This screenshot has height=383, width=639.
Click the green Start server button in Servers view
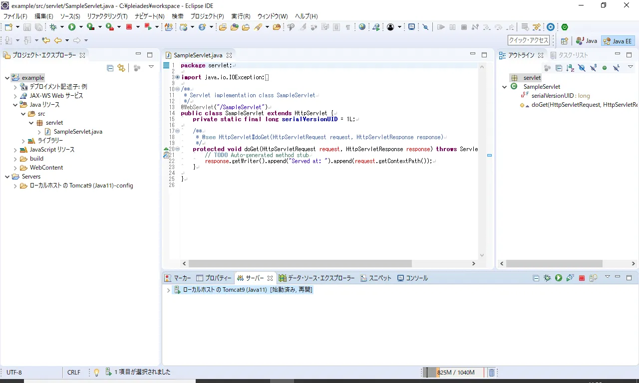pyautogui.click(x=559, y=278)
